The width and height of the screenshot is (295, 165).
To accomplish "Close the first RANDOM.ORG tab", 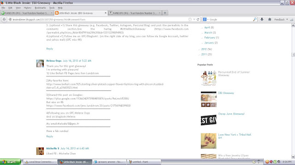I will pyautogui.click(x=52, y=13).
